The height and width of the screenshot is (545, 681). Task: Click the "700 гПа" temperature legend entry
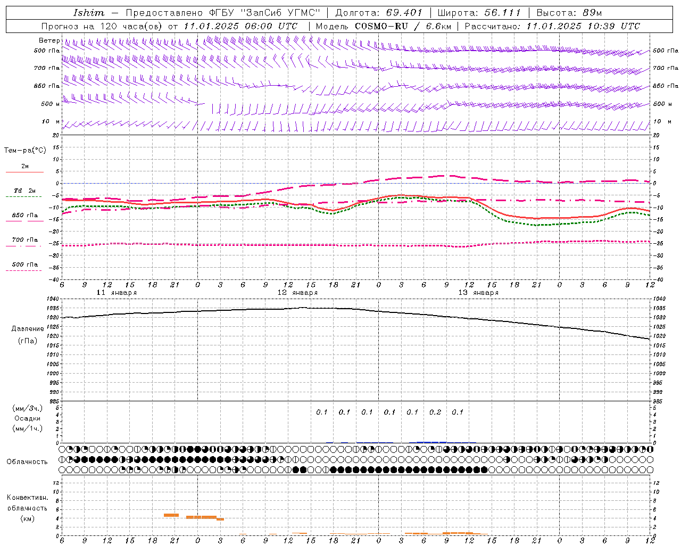coord(25,240)
